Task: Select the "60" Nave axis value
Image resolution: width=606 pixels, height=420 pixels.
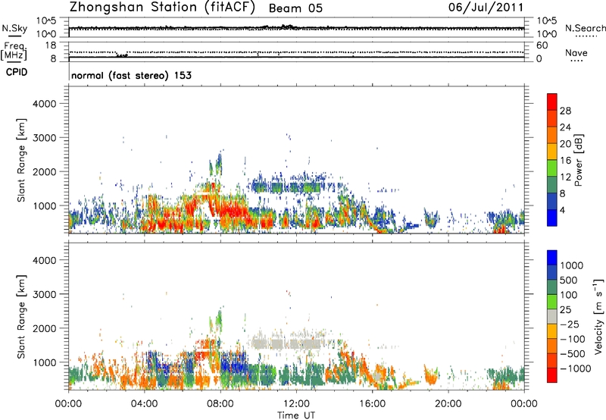Action: click(542, 45)
